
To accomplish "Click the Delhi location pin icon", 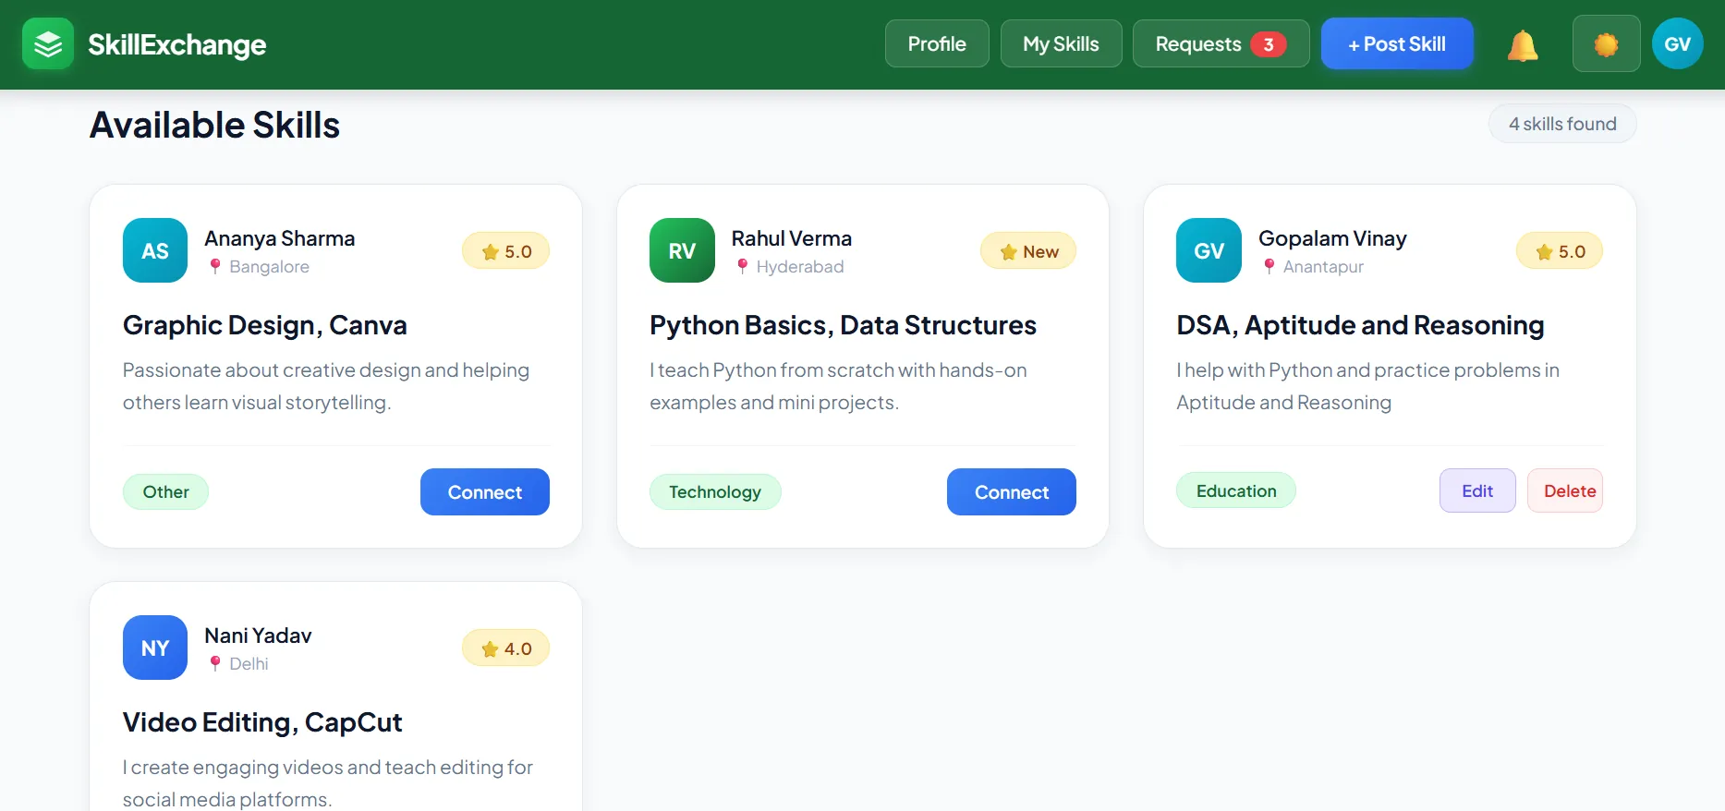I will (215, 663).
